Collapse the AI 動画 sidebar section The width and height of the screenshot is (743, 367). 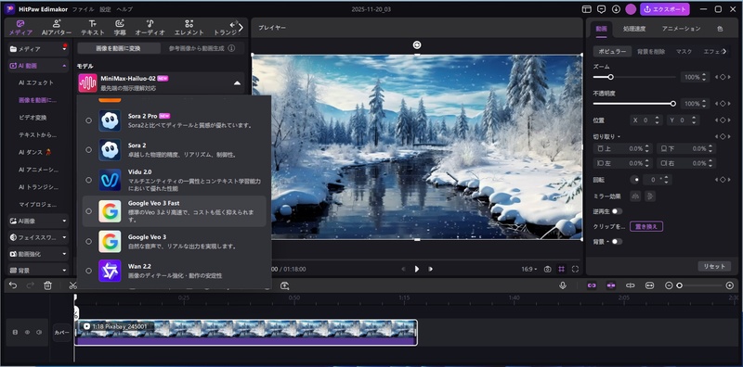[x=64, y=66]
